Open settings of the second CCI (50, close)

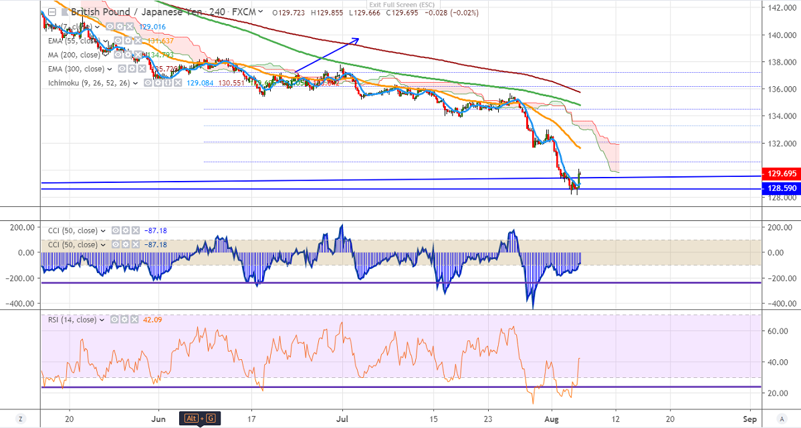pos(126,245)
